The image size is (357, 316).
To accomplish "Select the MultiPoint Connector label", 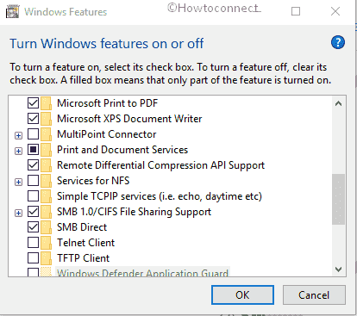I will point(107,134).
